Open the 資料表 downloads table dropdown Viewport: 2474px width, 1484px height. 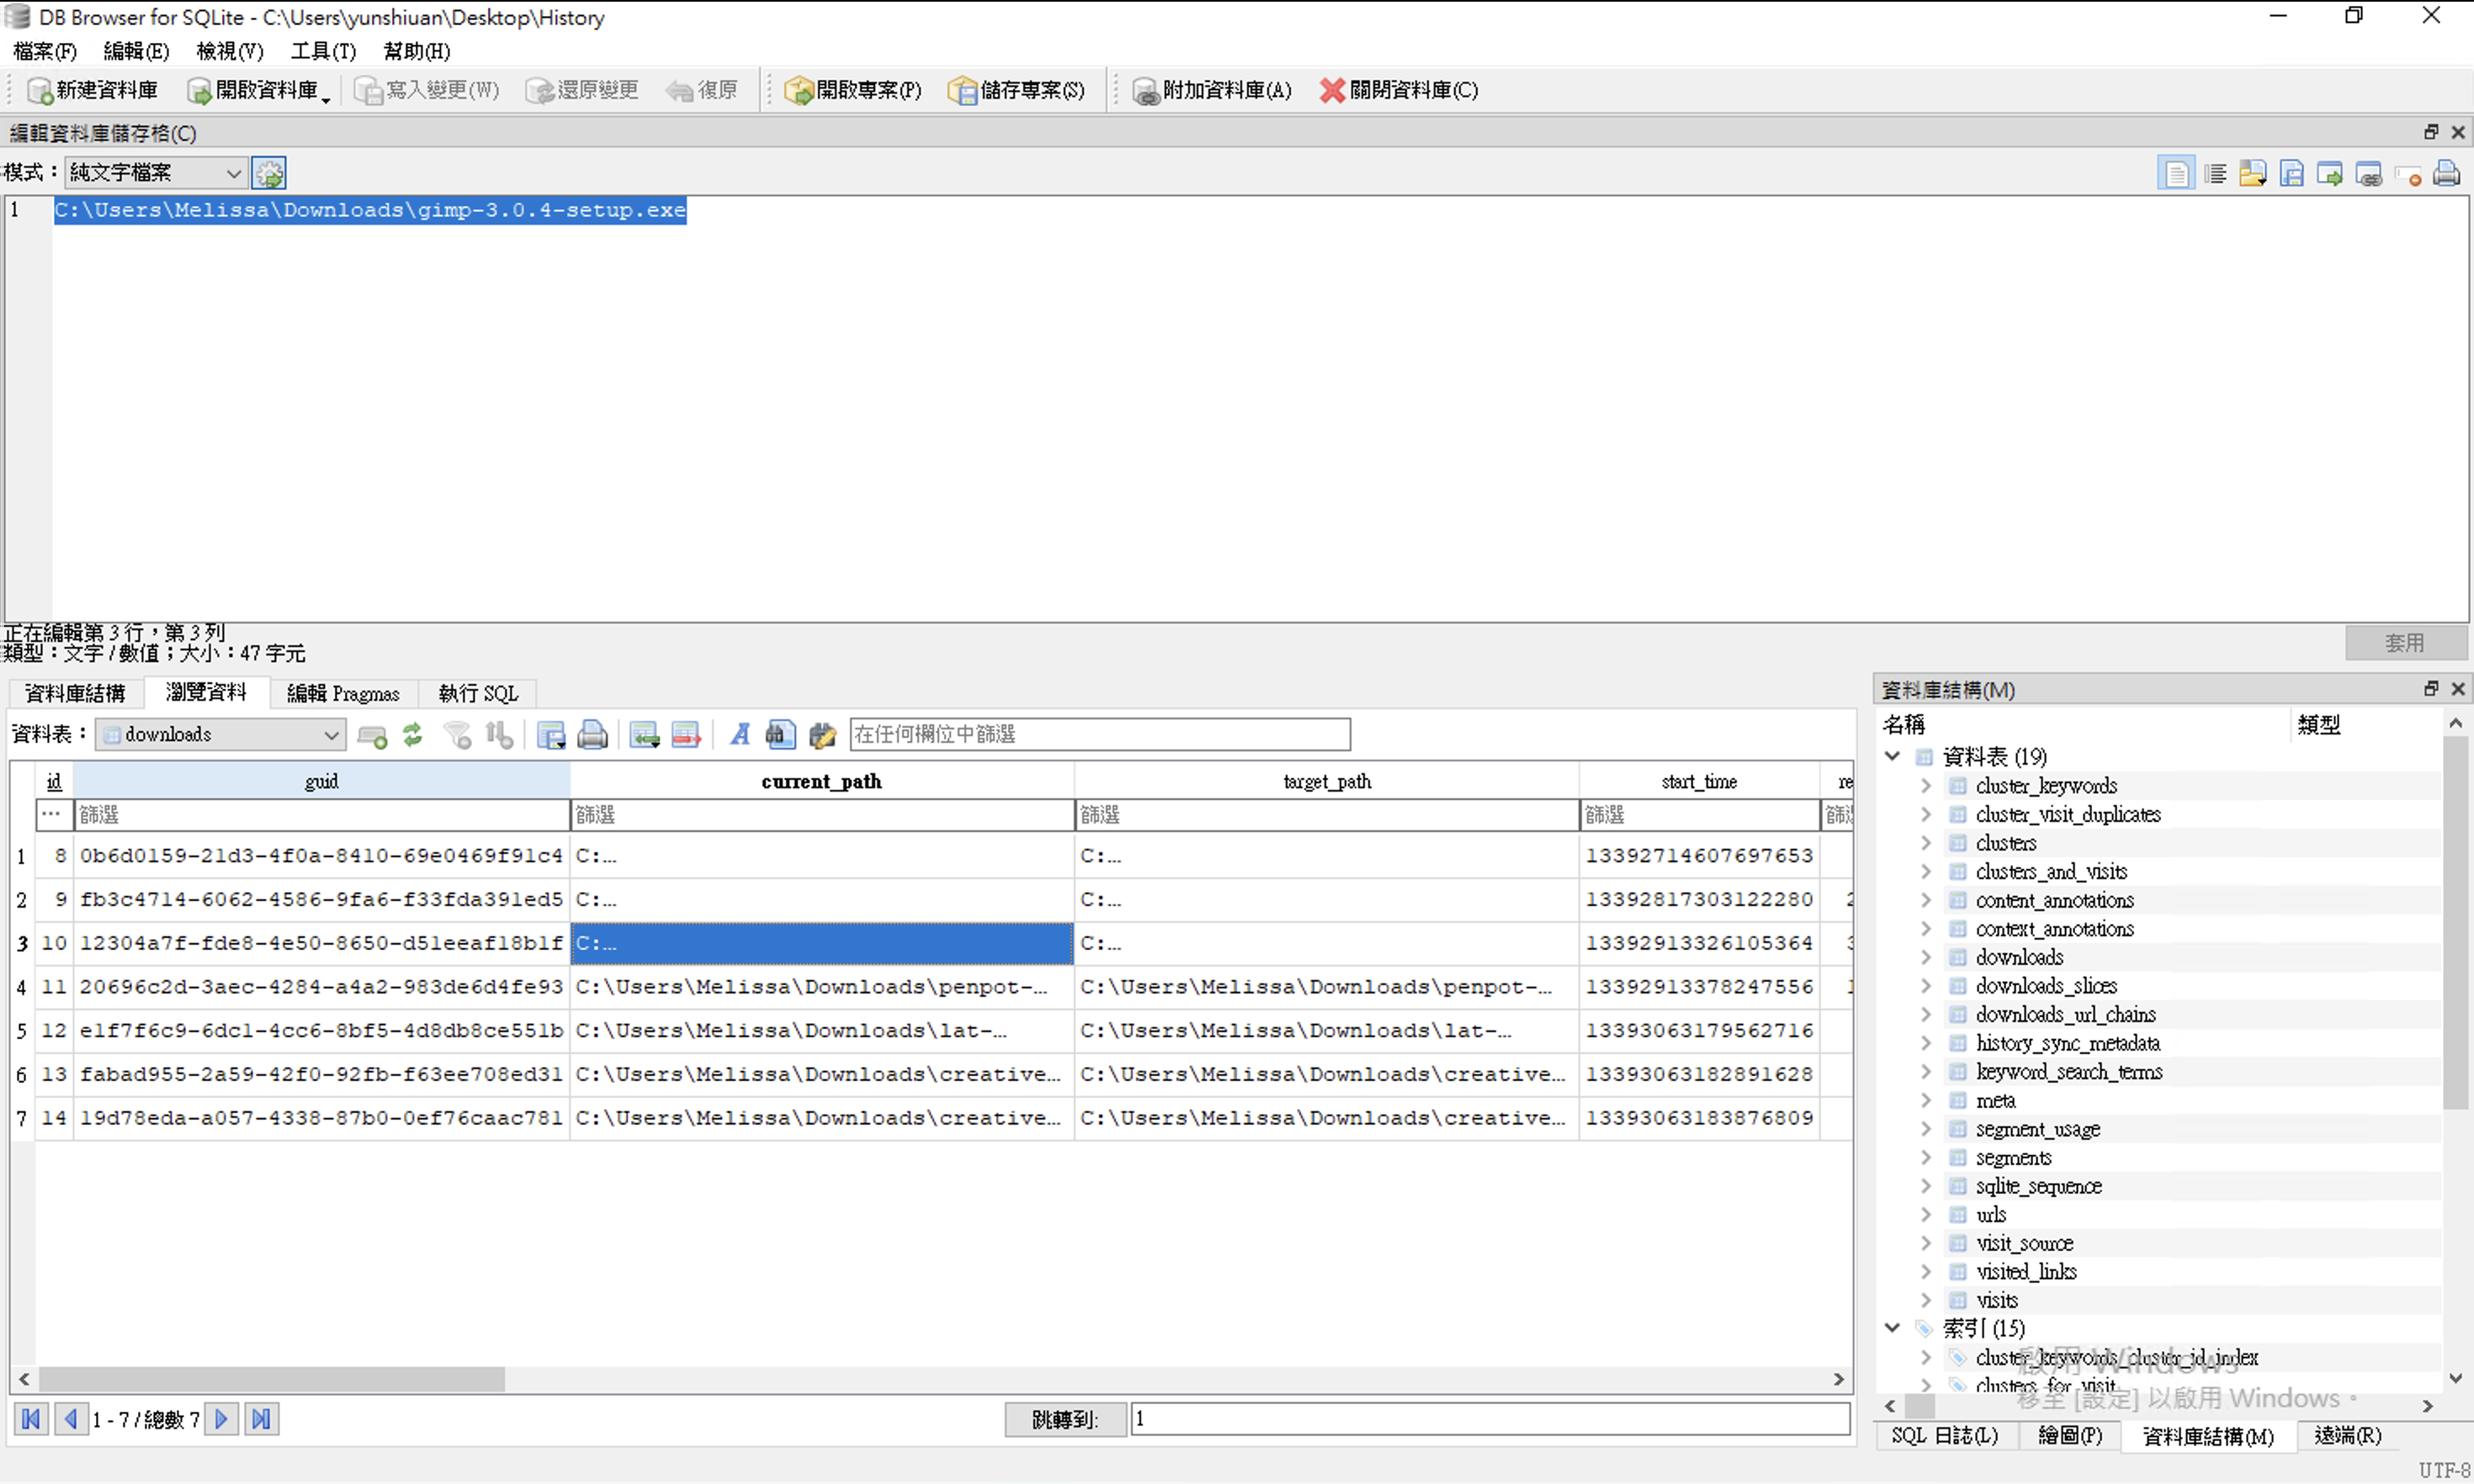pos(220,735)
